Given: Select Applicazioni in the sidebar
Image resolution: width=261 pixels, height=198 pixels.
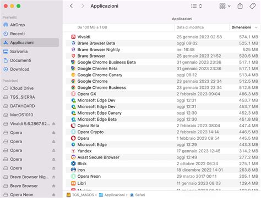Looking at the screenshot, I should coord(30,42).
